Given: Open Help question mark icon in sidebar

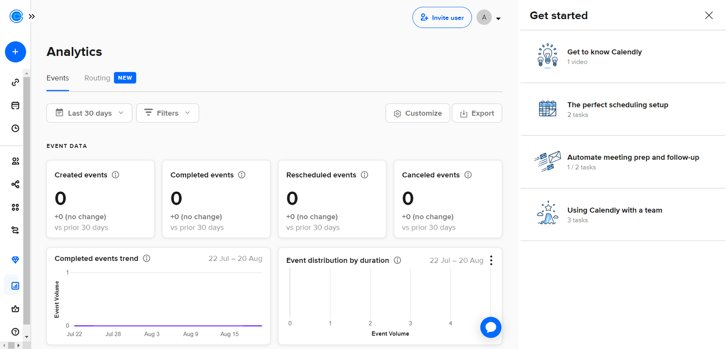Looking at the screenshot, I should (15, 332).
